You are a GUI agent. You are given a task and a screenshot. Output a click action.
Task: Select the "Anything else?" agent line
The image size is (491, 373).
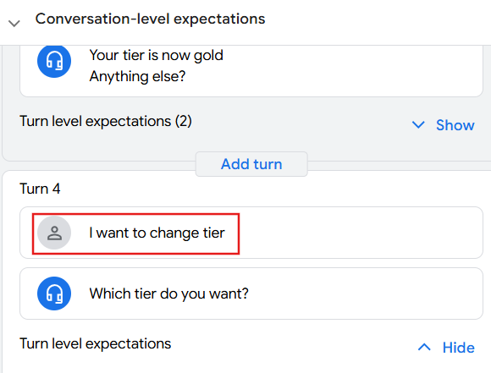(x=137, y=76)
